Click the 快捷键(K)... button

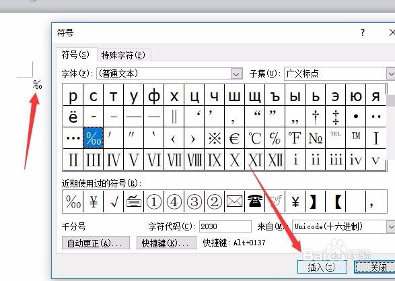coord(166,243)
